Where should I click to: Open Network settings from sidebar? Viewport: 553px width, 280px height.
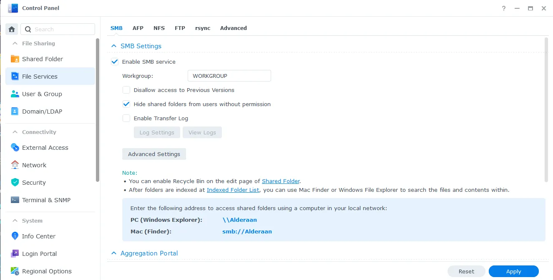coord(34,165)
